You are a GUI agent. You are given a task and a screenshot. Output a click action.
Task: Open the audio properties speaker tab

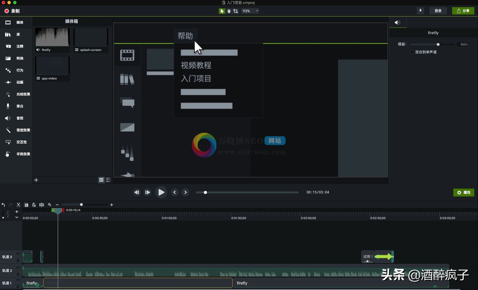tap(397, 23)
